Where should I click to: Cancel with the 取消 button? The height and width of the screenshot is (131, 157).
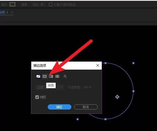[x=86, y=107]
